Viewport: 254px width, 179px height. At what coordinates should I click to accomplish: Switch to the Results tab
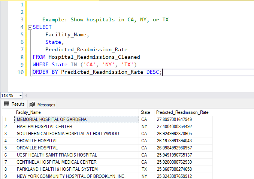[x=14, y=104]
